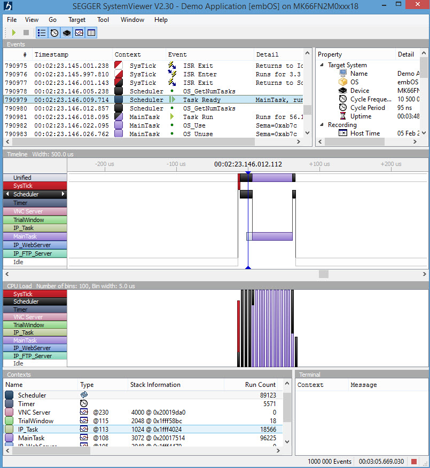Click the Cycle Period clock icon
The image size is (430, 468).
coord(343,107)
